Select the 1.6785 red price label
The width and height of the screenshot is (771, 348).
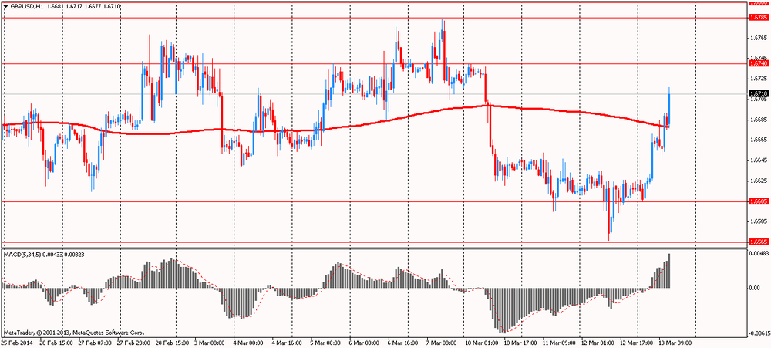pyautogui.click(x=758, y=16)
